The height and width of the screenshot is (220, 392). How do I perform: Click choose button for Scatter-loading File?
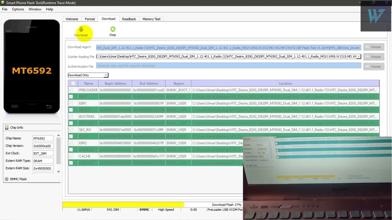coord(374,57)
